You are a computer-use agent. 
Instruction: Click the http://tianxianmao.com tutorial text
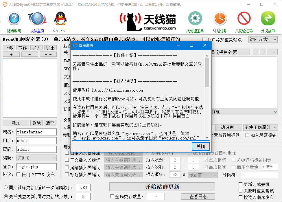click(117, 90)
